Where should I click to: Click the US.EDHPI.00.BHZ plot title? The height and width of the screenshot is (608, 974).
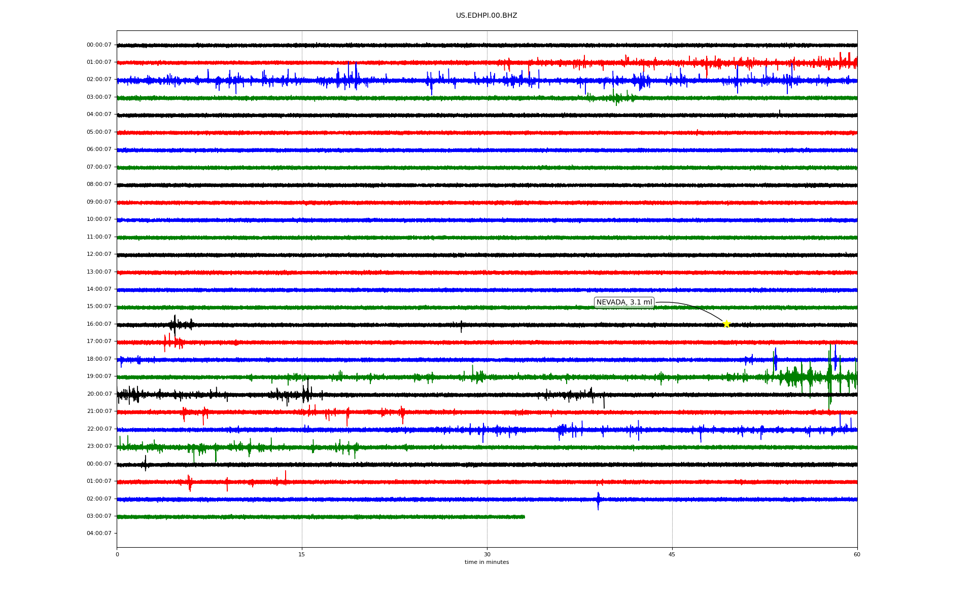click(x=486, y=16)
